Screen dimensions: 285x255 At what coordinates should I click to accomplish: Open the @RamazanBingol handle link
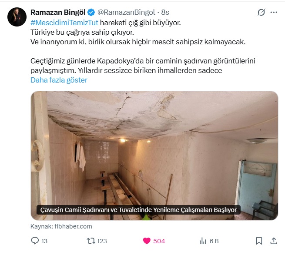pos(126,12)
